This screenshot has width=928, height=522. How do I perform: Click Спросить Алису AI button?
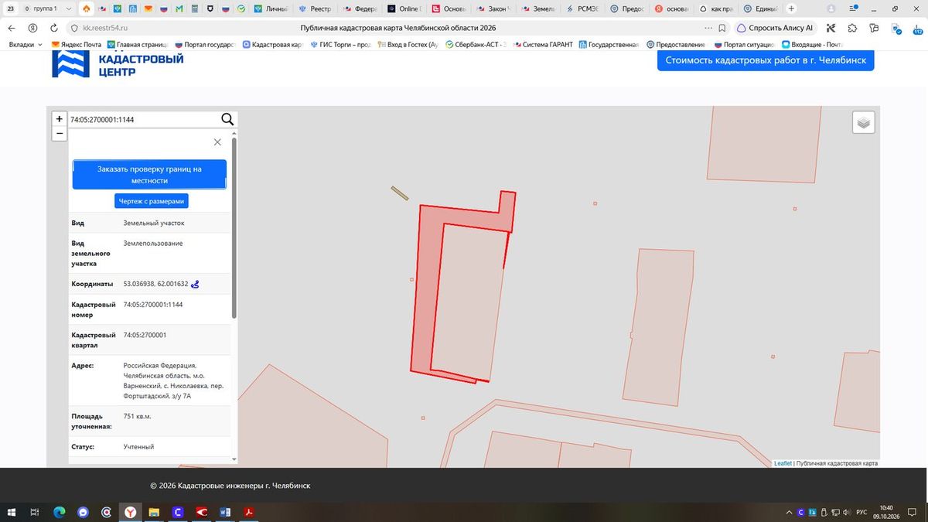776,27
